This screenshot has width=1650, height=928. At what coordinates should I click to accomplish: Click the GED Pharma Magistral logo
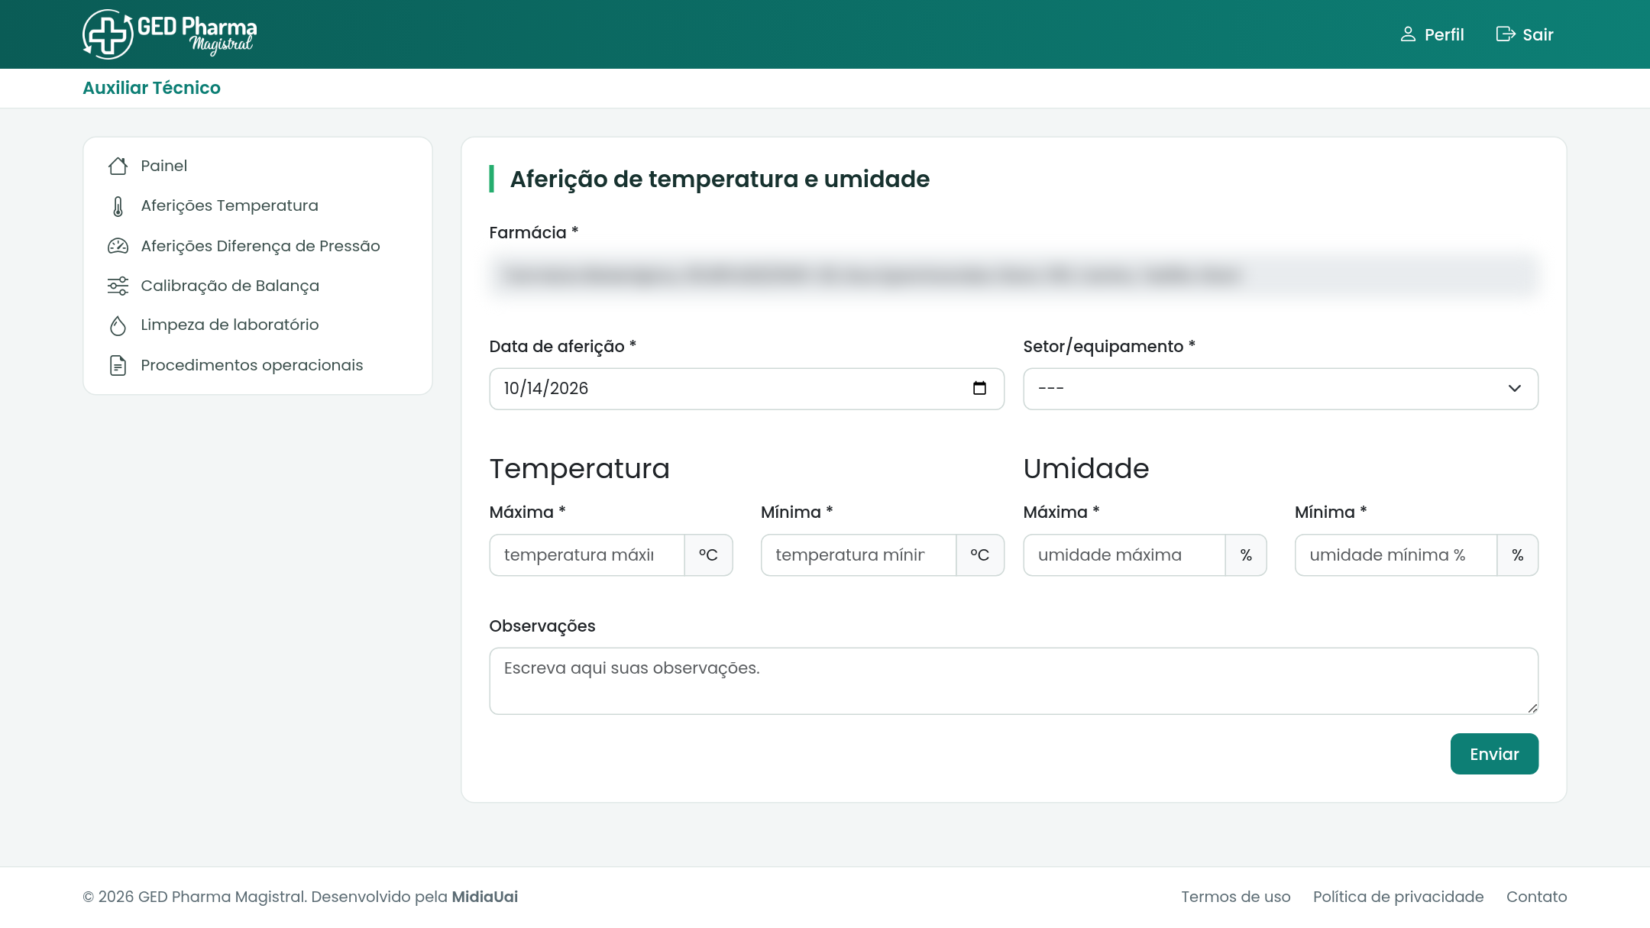tap(170, 34)
